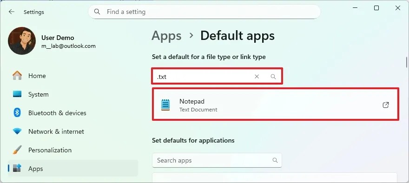Clear the .txt search with X icon

(x=257, y=76)
